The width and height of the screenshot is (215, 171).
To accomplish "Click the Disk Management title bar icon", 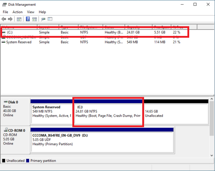I will tap(4, 5).
